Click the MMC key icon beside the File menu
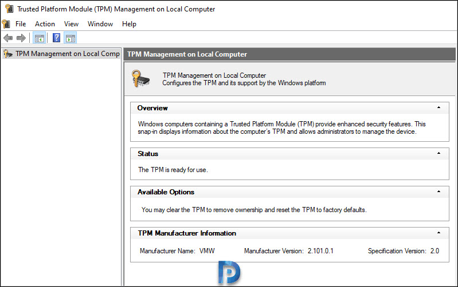 (6, 24)
